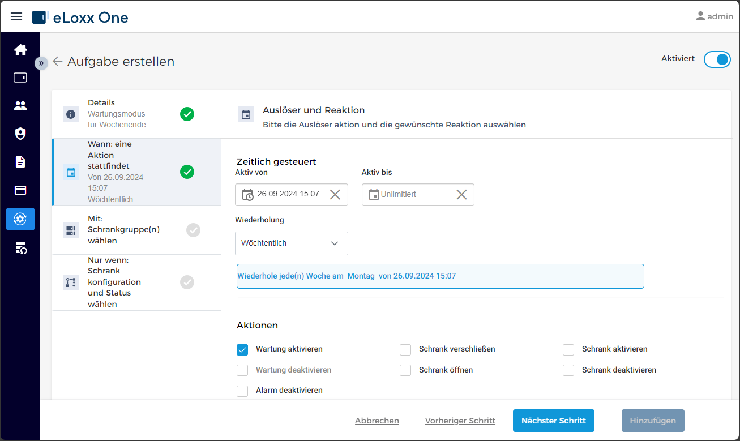Image resolution: width=740 pixels, height=441 pixels.
Task: Open the shield security sidebar icon
Action: click(20, 134)
